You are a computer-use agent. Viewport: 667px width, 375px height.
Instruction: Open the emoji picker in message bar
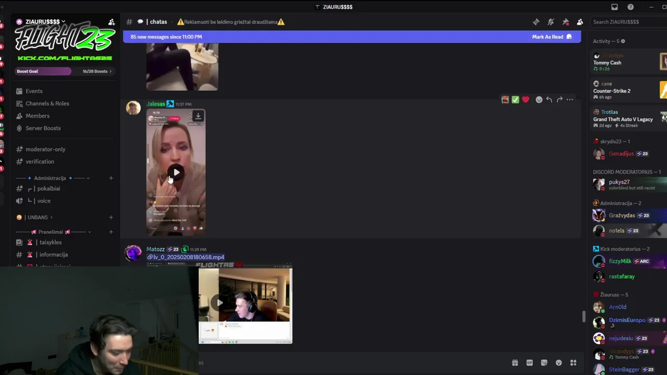click(x=559, y=362)
